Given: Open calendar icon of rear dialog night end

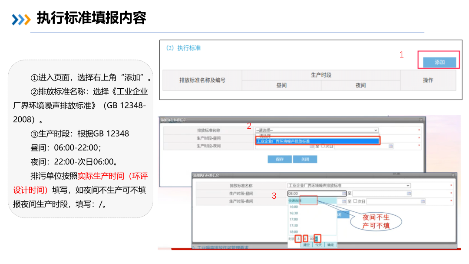Looking at the screenshot, I should (x=390, y=146).
